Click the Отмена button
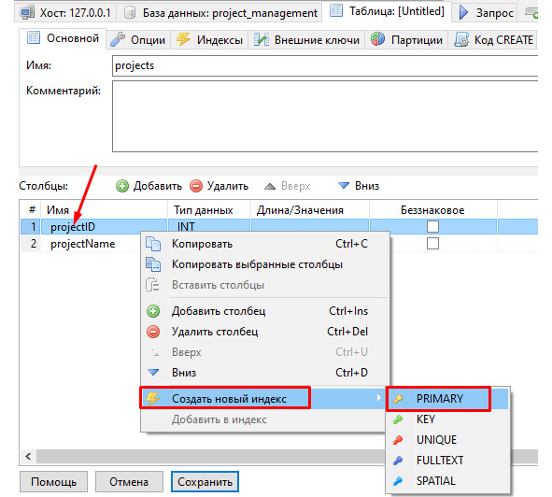Image resolution: width=552 pixels, height=497 pixels. pyautogui.click(x=129, y=481)
